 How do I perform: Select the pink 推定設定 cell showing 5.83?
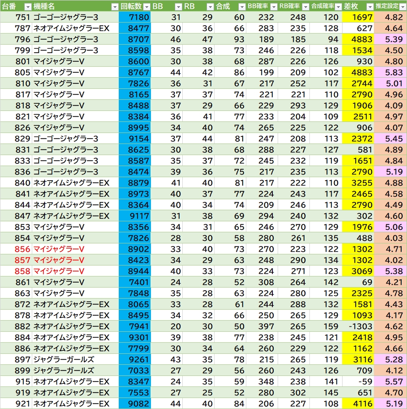390,72
